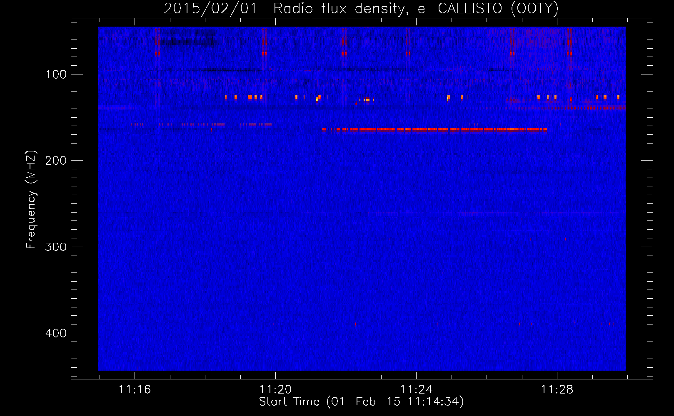
Task: Click the 'Frequency (MHZ)' axis label
Action: coord(31,199)
